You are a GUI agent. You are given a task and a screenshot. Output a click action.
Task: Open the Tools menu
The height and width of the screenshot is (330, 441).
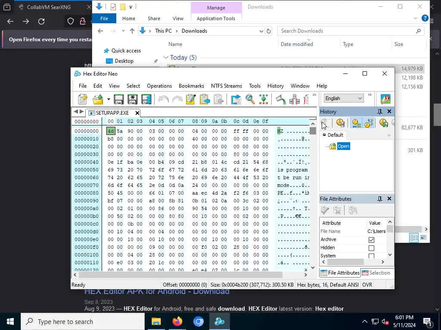[255, 86]
